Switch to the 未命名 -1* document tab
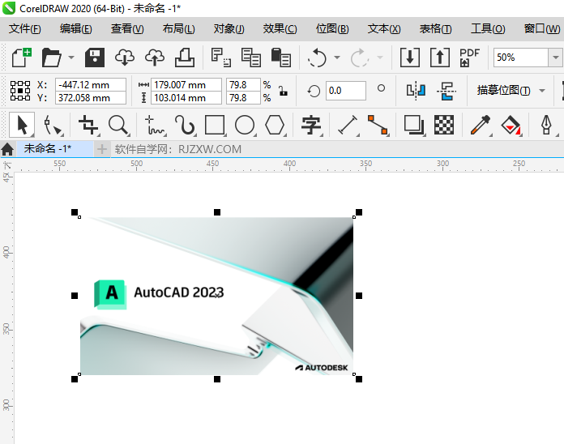This screenshot has height=444, width=564. coord(54,148)
